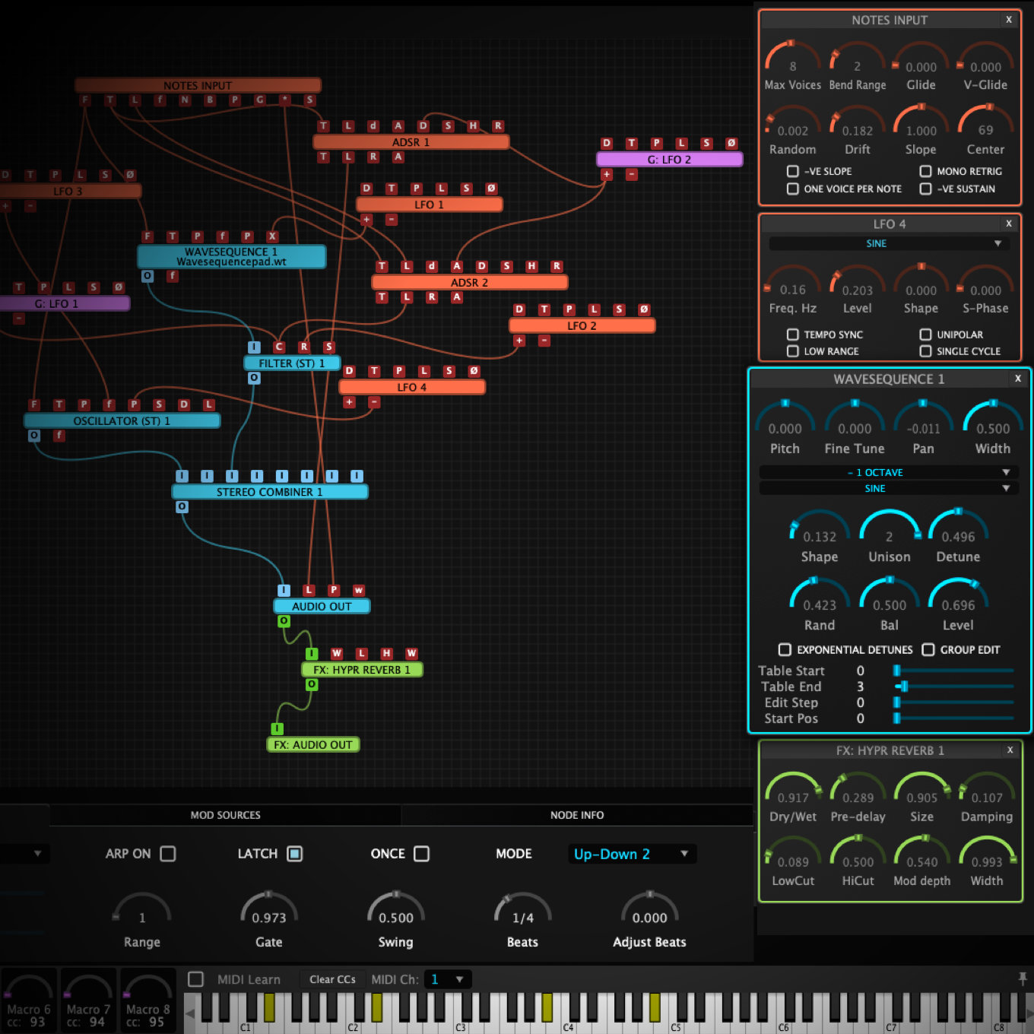
Task: Open the NODE INFO tab
Action: tap(577, 815)
